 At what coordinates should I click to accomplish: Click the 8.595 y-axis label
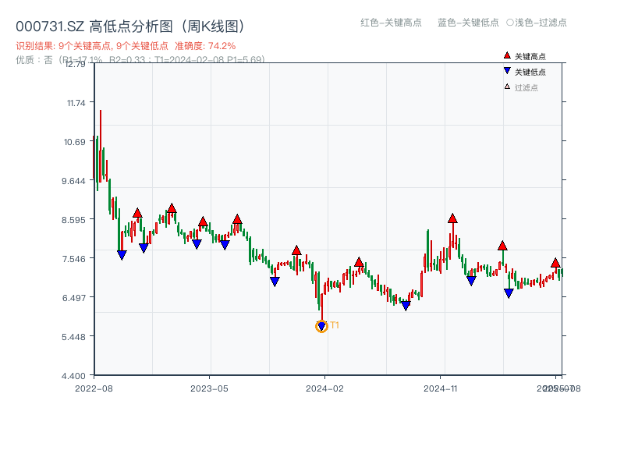[x=73, y=220]
